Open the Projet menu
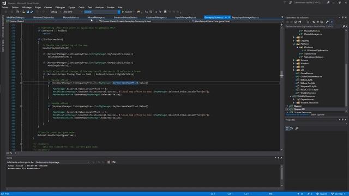This screenshot has width=349, height=196. 38,7
